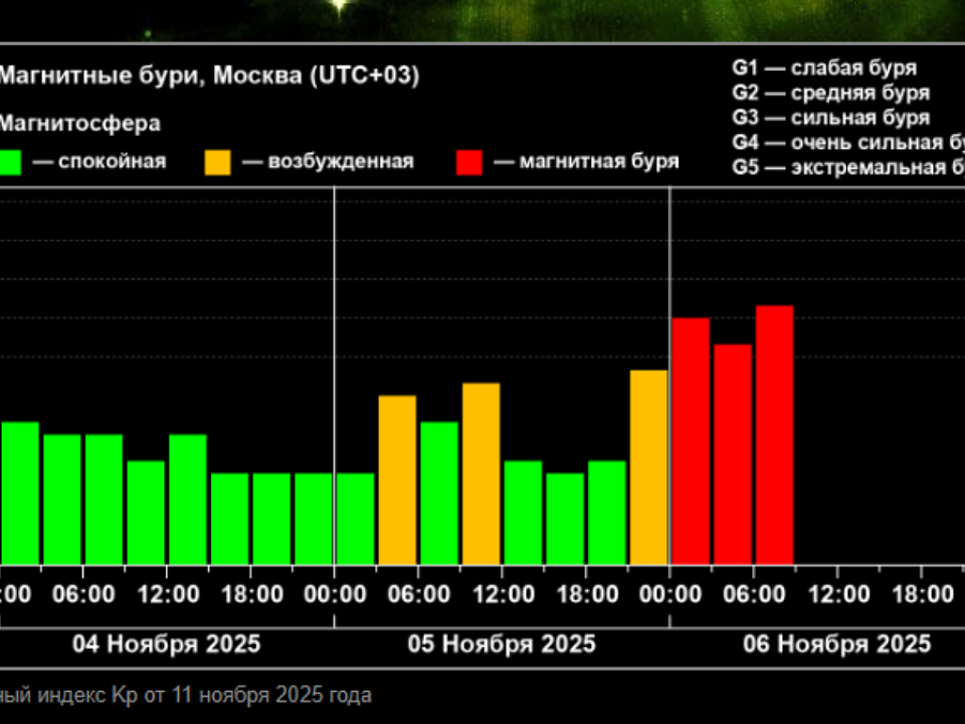Screen dimensions: 965x724
Task: Click the orange bar just before 12:00 on 05 Ноября
Action: click(x=481, y=472)
